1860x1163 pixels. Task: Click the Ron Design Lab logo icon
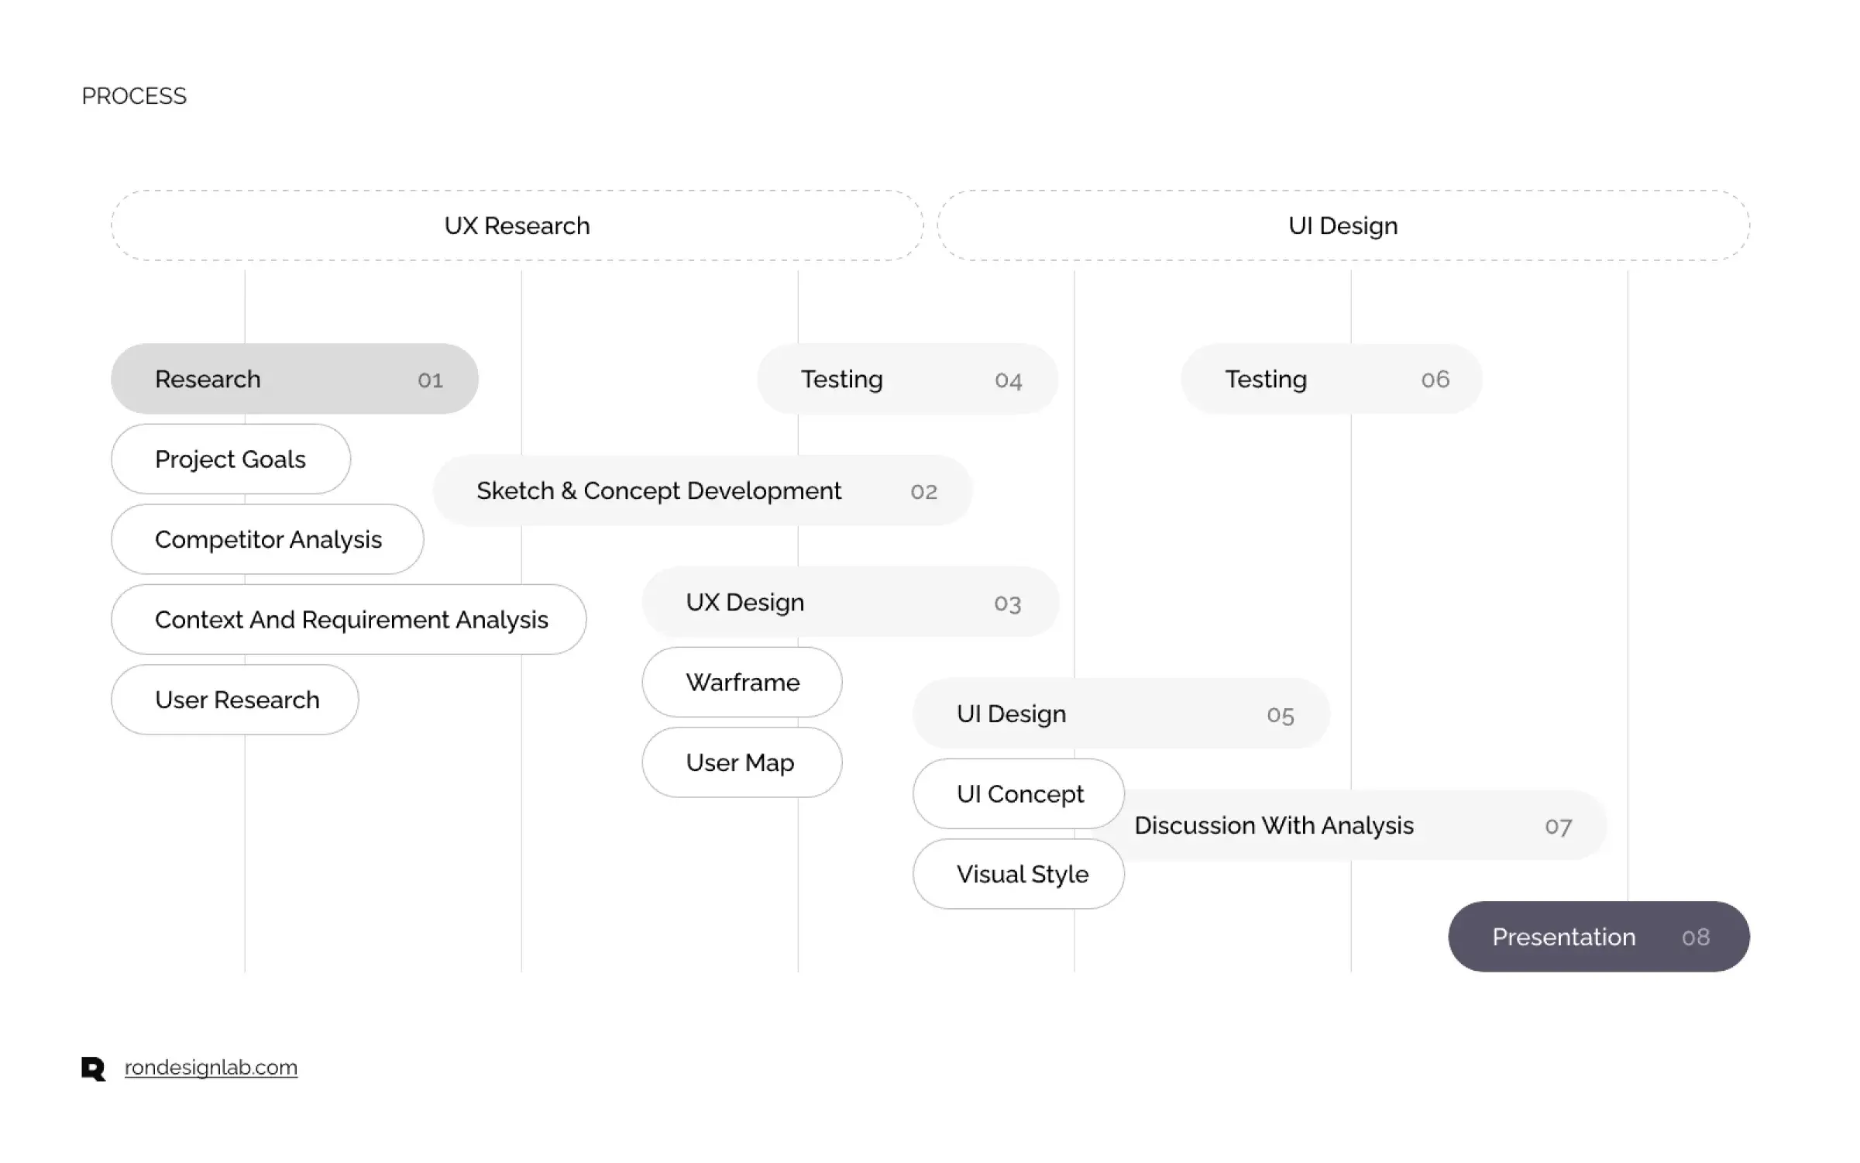(x=93, y=1068)
